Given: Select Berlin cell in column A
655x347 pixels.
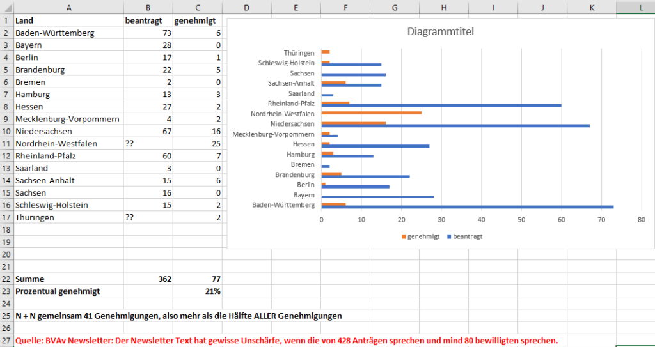Looking at the screenshot, I should 68,58.
